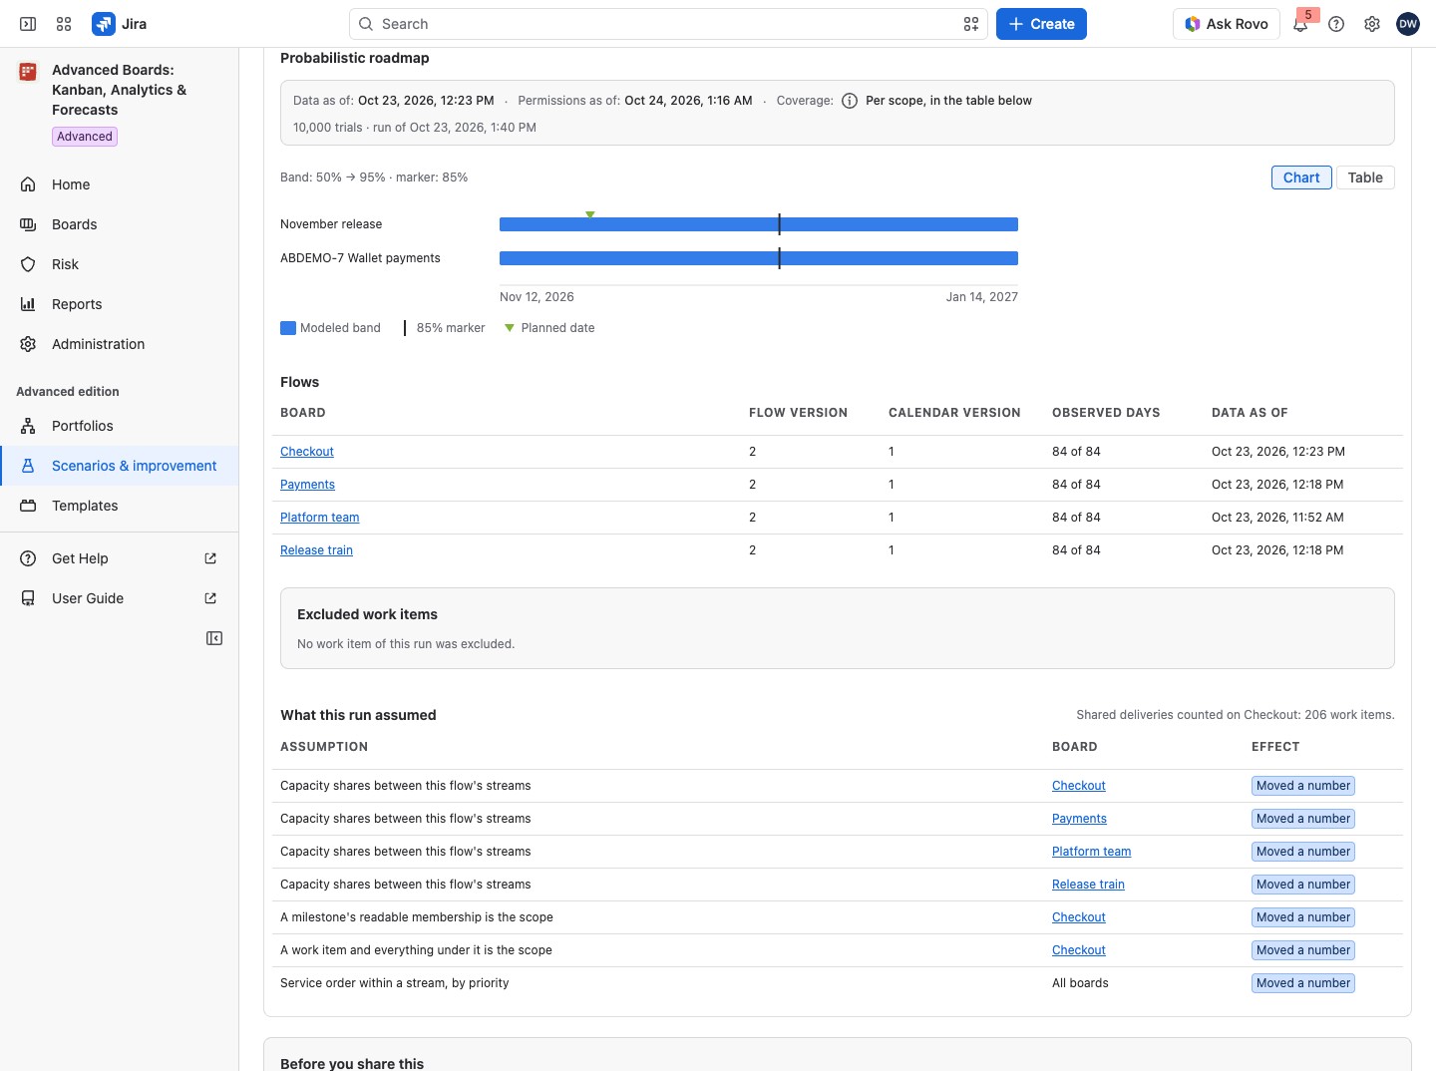Switch to Chart view
Image resolution: width=1436 pixels, height=1071 pixels.
[1301, 178]
